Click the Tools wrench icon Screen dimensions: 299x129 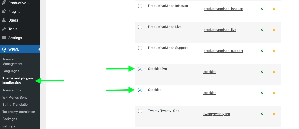pyautogui.click(x=4, y=29)
